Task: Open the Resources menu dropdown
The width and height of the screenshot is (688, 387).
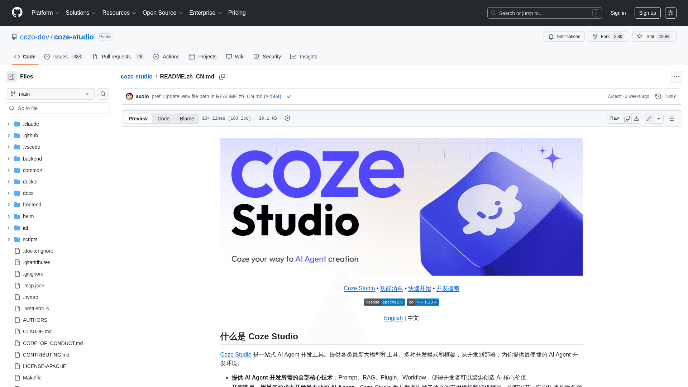Action: point(119,13)
